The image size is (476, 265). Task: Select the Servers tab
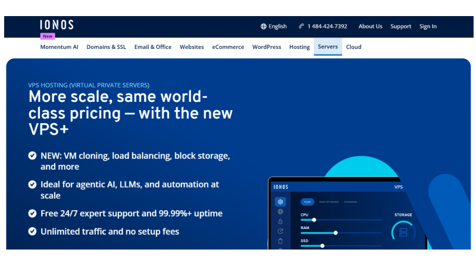(x=328, y=46)
